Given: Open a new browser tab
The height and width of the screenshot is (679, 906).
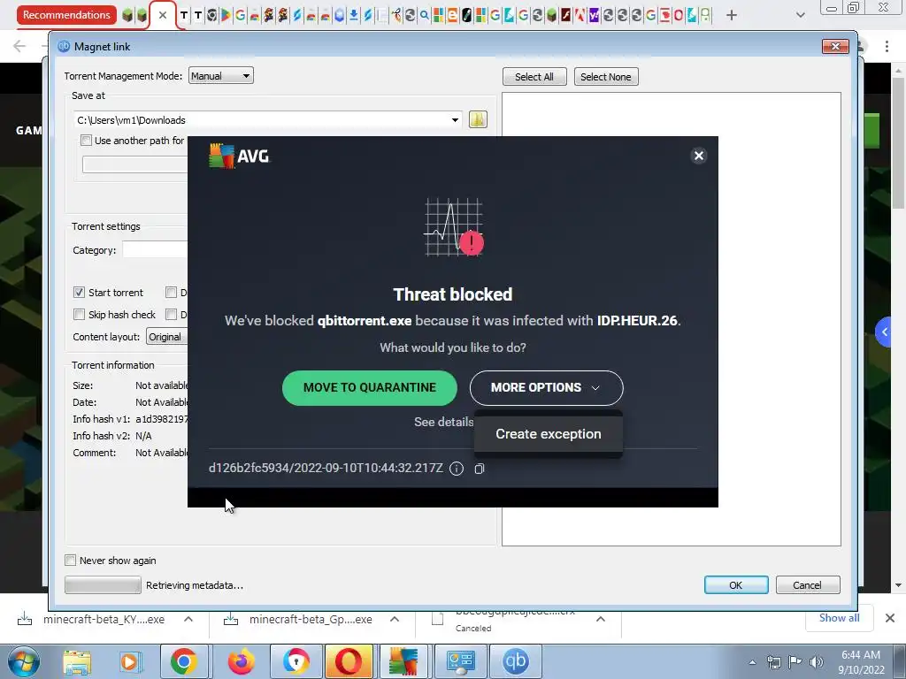Looking at the screenshot, I should coord(732,15).
